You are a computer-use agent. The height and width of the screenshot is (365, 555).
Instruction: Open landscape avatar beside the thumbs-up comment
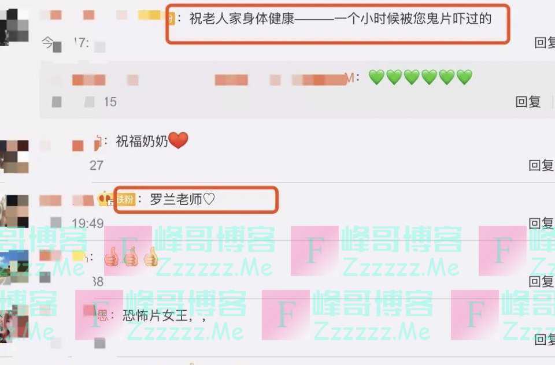14,267
